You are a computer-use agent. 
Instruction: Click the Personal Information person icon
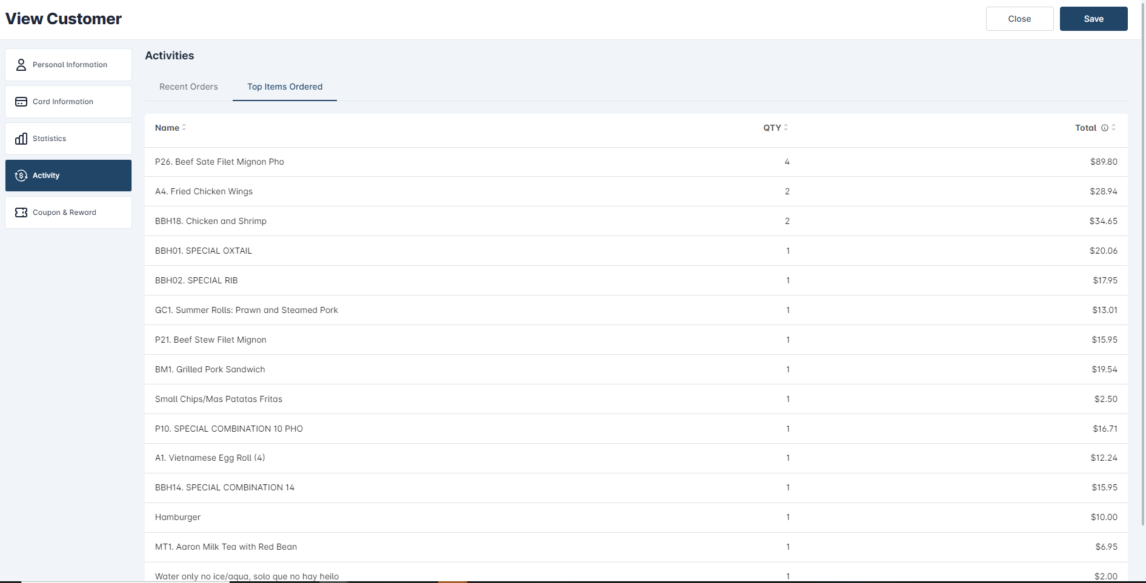click(x=21, y=65)
